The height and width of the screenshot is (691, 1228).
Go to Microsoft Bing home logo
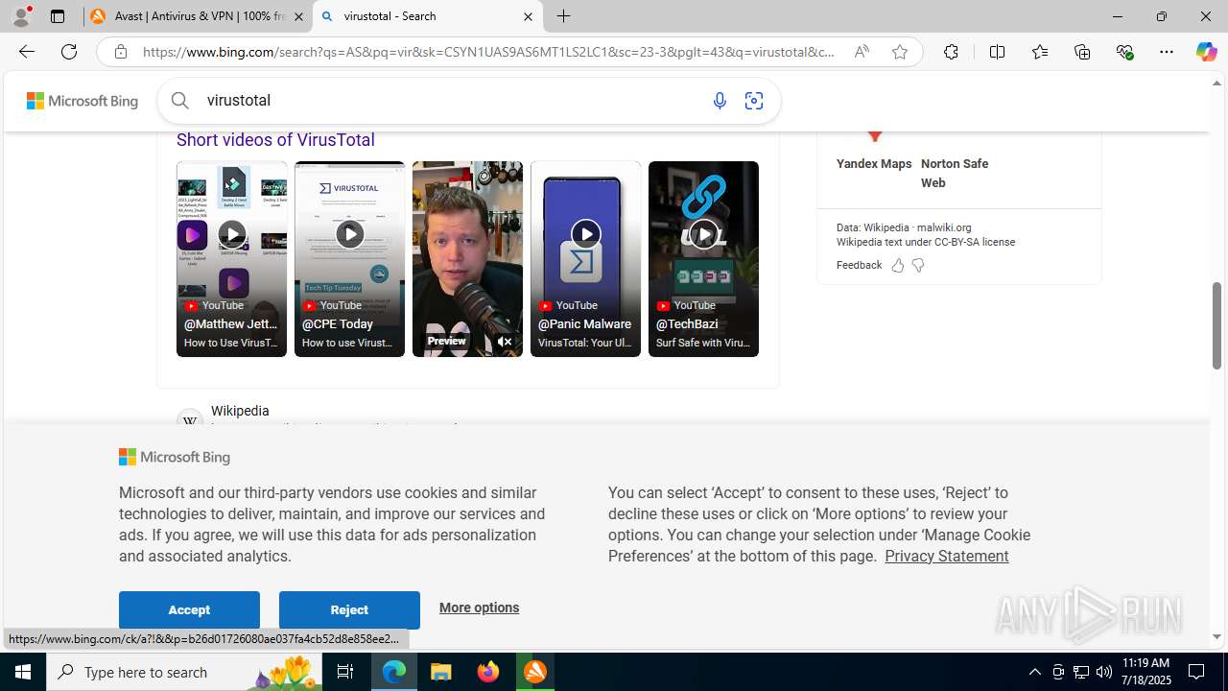click(83, 101)
